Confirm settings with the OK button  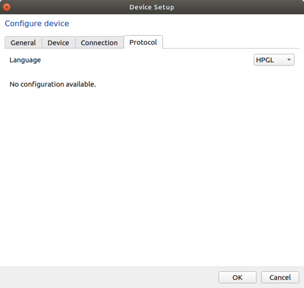pos(237,277)
